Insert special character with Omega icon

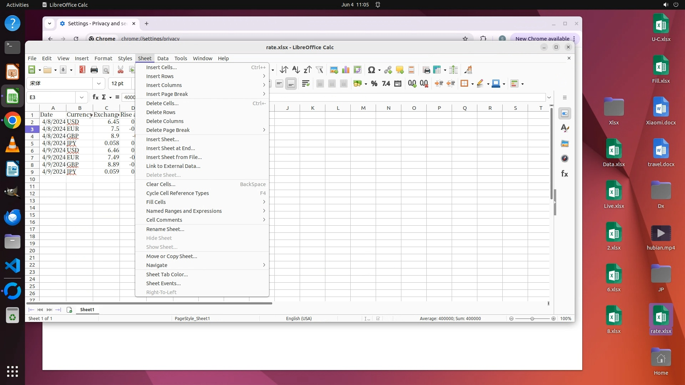pos(371,70)
